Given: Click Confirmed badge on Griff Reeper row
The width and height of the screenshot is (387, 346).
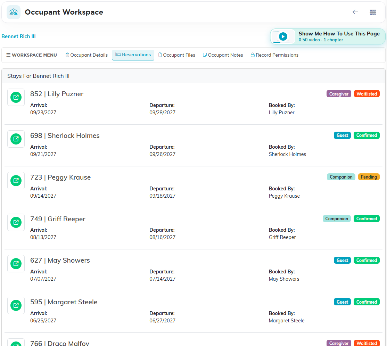Looking at the screenshot, I should click(367, 219).
